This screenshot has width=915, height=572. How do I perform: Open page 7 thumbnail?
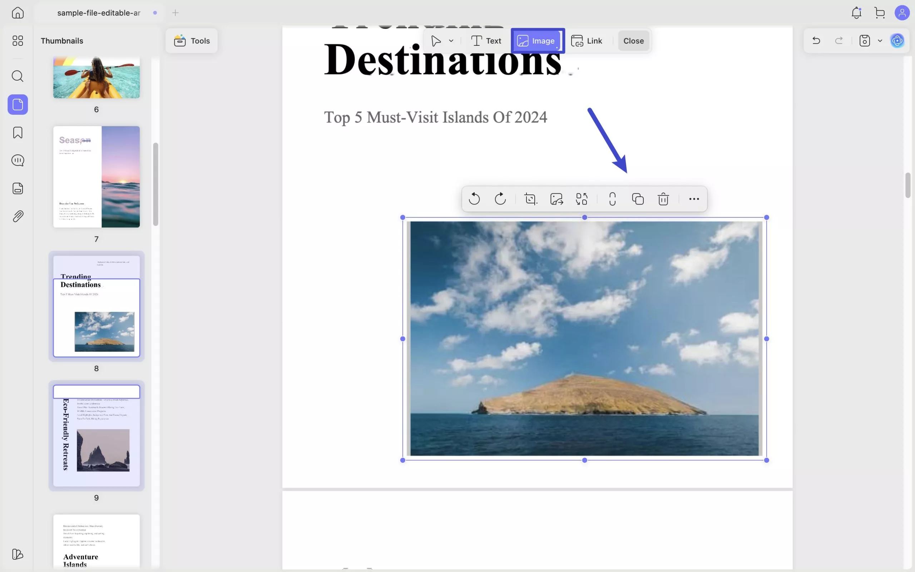pyautogui.click(x=97, y=177)
